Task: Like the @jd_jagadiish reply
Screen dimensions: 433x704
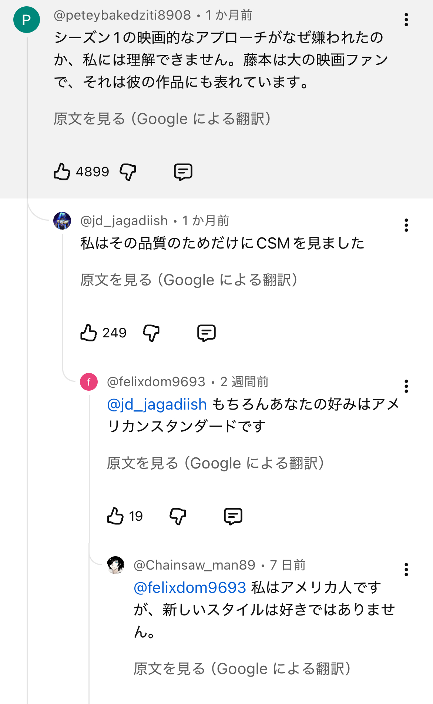Action: (x=89, y=333)
